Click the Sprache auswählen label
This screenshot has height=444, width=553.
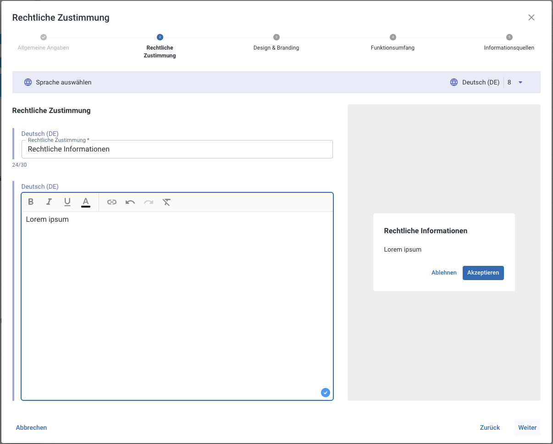(x=64, y=82)
